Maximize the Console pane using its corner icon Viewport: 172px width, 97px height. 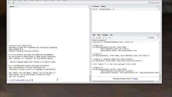[x=89, y=6]
